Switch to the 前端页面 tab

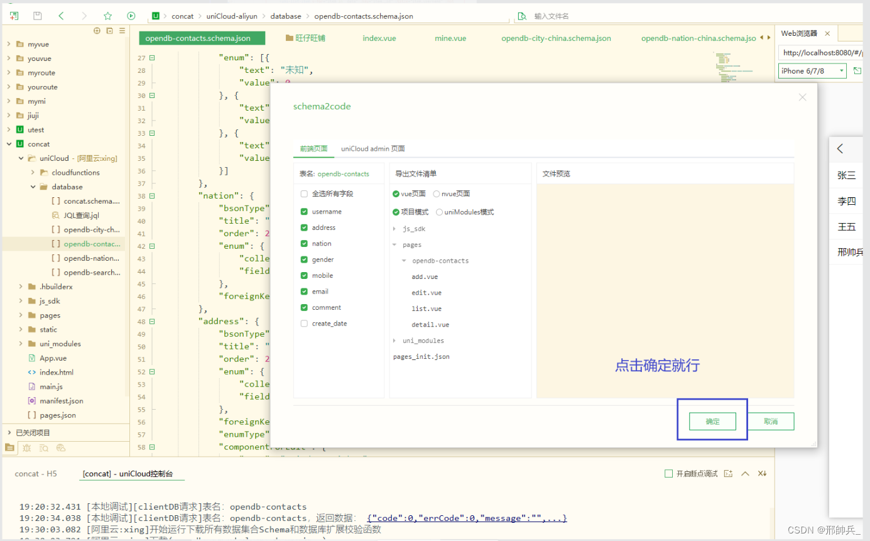pyautogui.click(x=313, y=149)
